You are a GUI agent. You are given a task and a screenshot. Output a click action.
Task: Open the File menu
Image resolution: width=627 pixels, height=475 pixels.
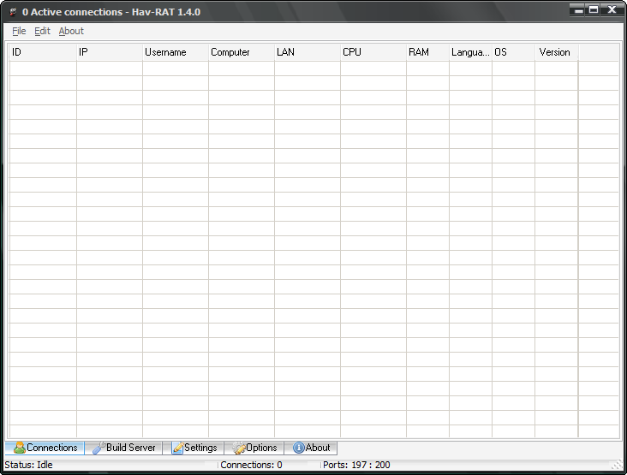tap(19, 31)
